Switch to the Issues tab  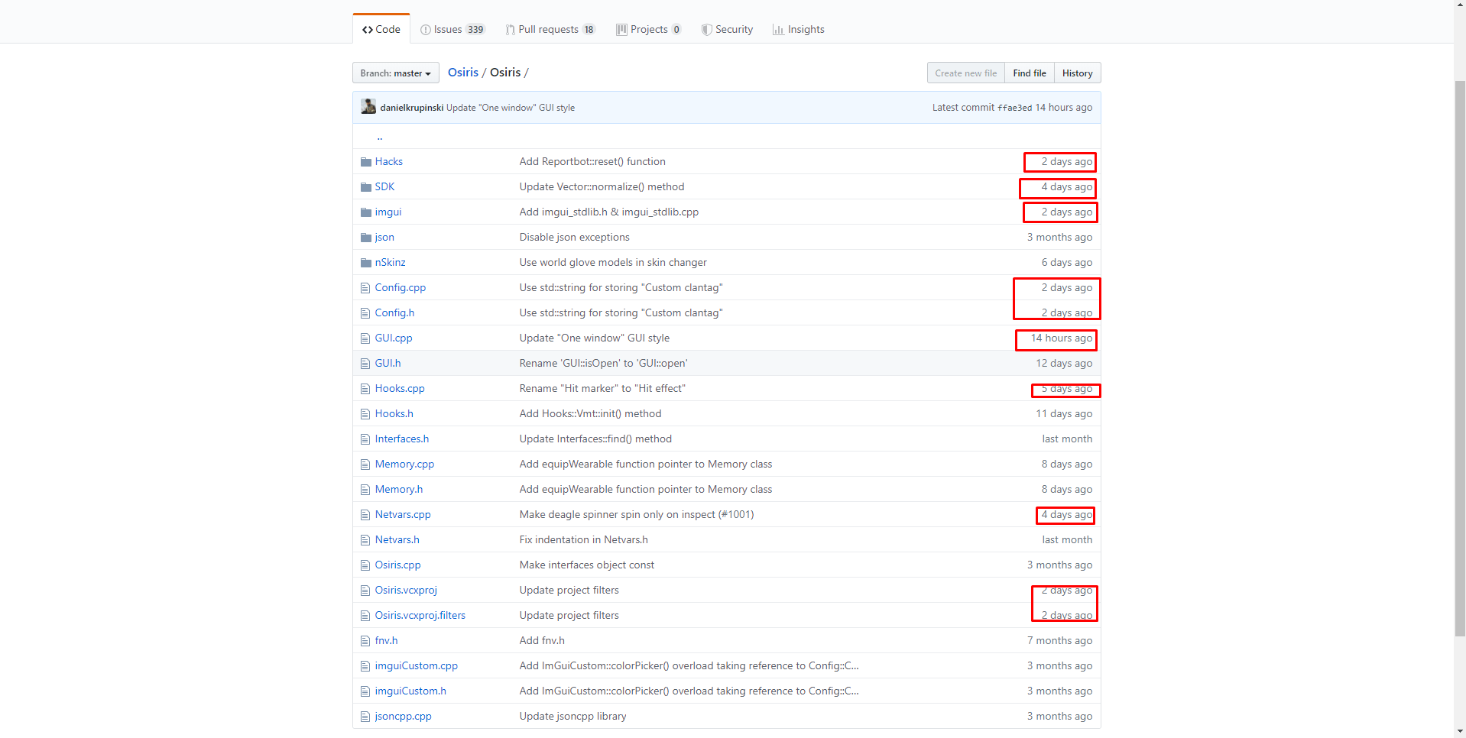452,29
